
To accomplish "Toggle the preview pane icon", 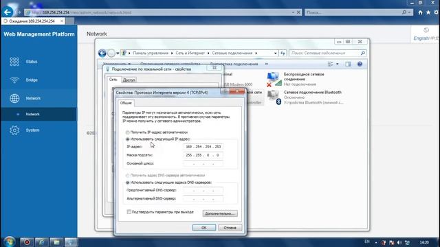I will (x=349, y=64).
